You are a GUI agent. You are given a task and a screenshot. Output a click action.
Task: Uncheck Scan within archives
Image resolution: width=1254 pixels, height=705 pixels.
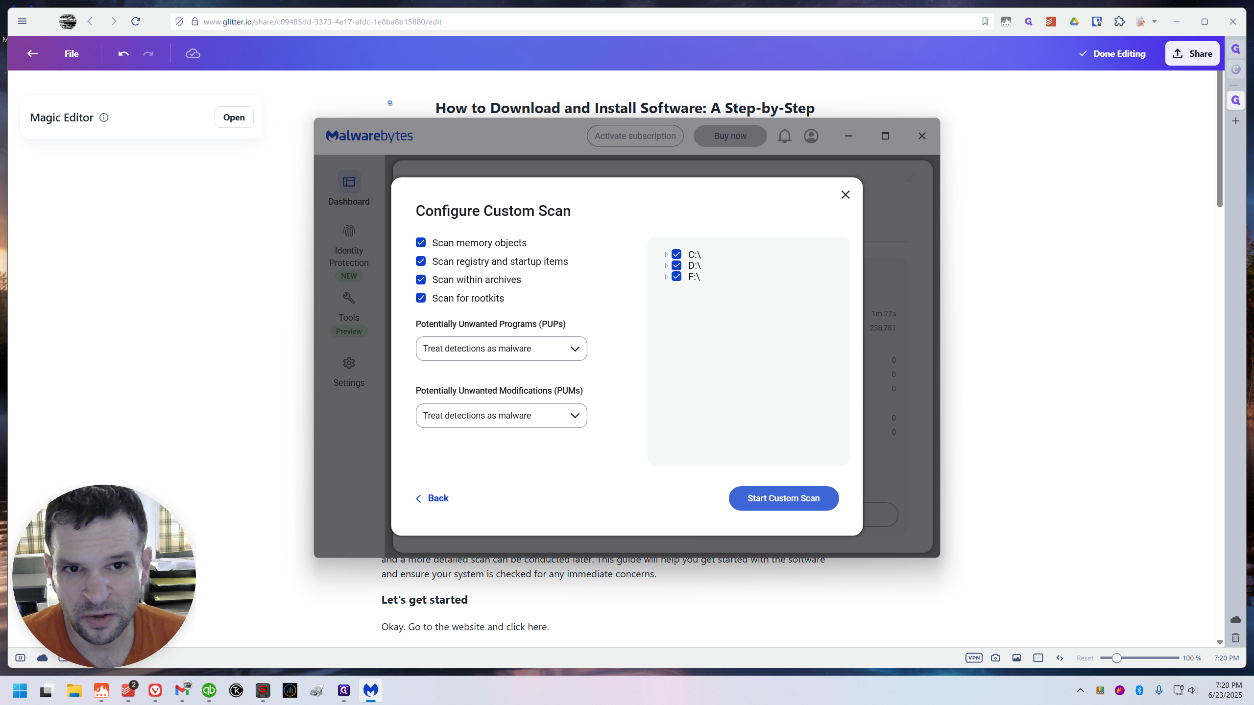(421, 280)
